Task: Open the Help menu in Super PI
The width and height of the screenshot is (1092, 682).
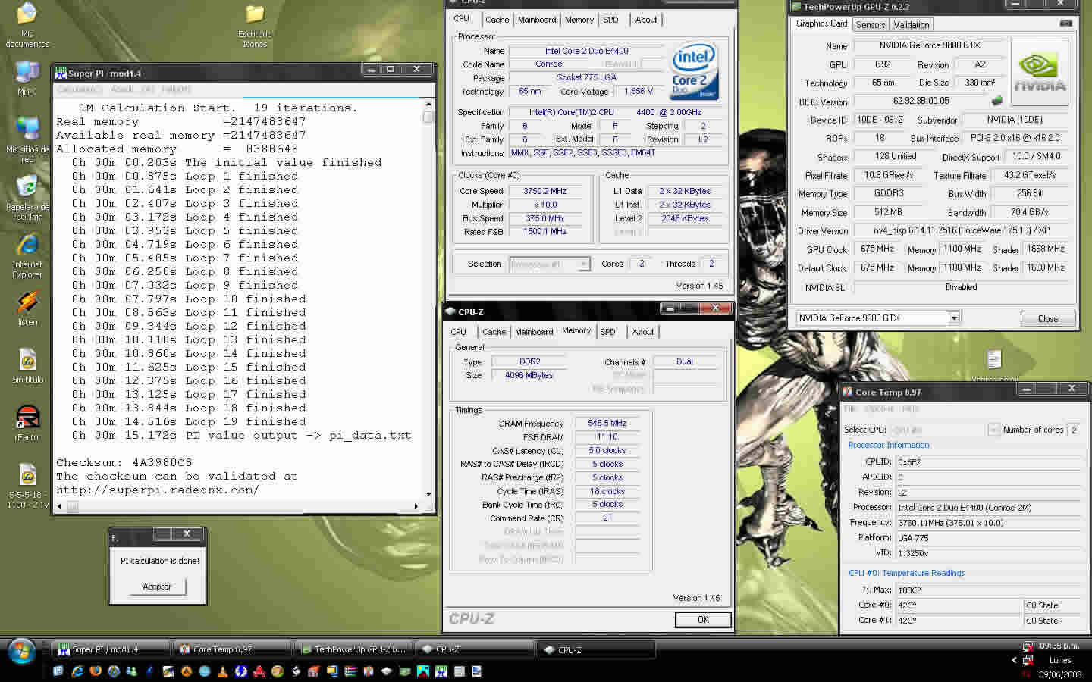Action: click(176, 89)
